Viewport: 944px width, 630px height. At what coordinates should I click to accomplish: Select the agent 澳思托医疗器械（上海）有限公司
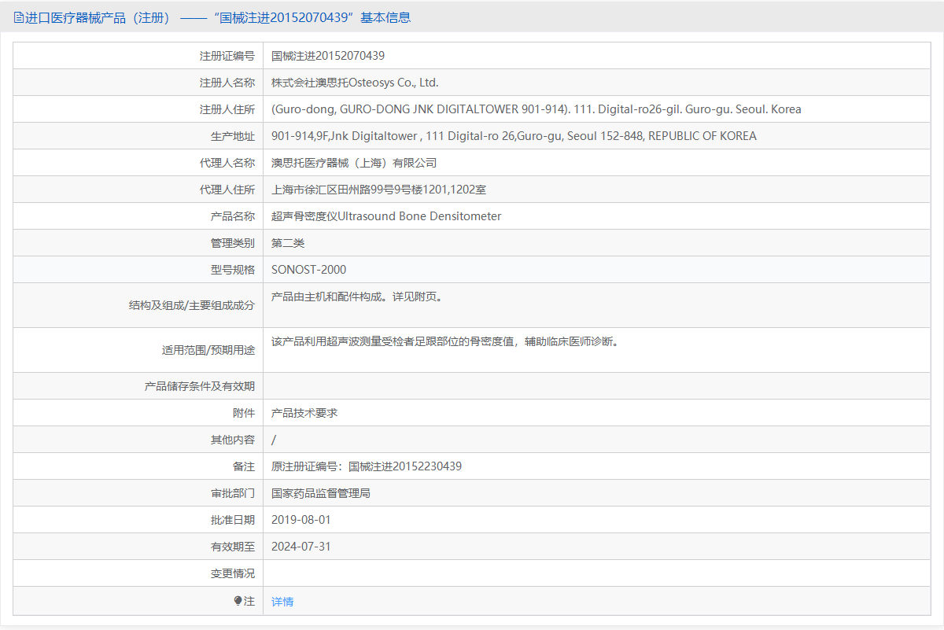pos(354,162)
